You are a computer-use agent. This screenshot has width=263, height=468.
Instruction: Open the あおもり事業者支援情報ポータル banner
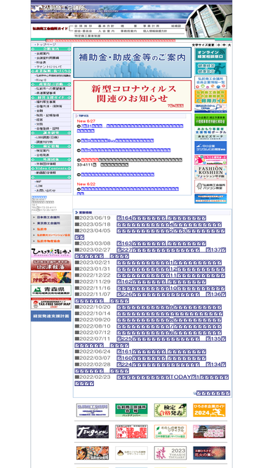pos(210,133)
